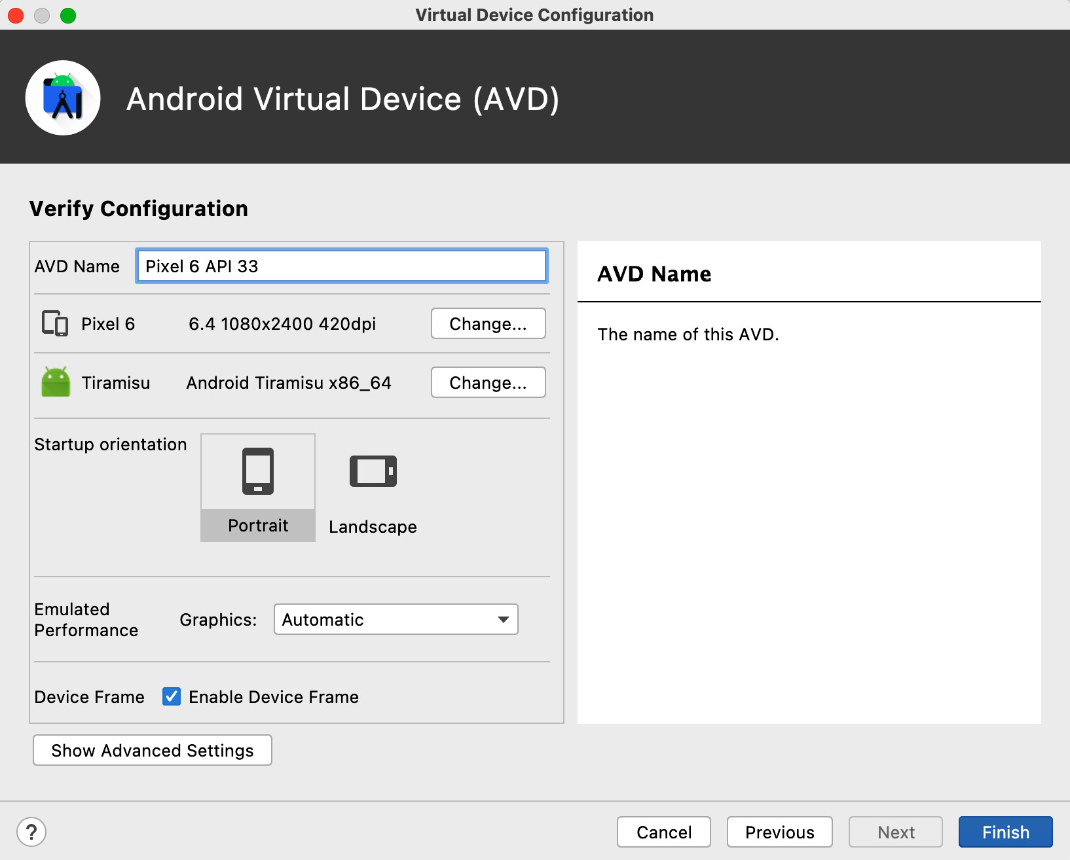Click the Verify Configuration heading
The width and height of the screenshot is (1070, 860).
point(139,209)
